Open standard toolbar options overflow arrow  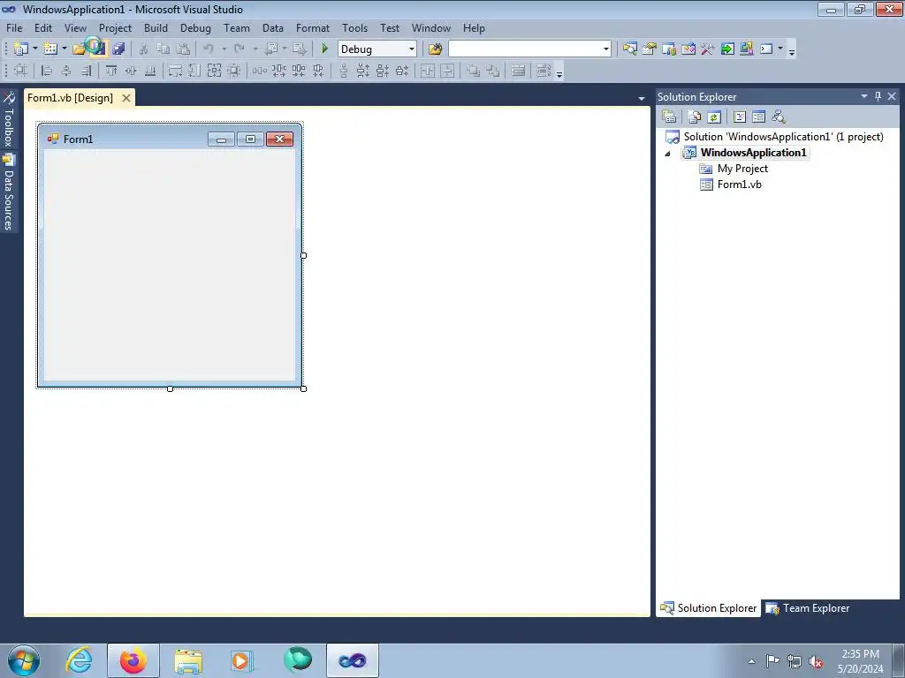click(x=792, y=50)
